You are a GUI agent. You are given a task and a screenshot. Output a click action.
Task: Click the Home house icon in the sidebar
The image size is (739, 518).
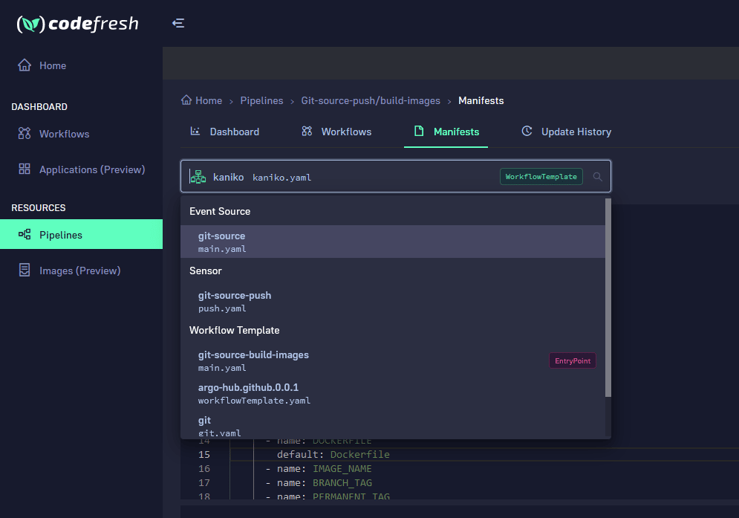(25, 65)
